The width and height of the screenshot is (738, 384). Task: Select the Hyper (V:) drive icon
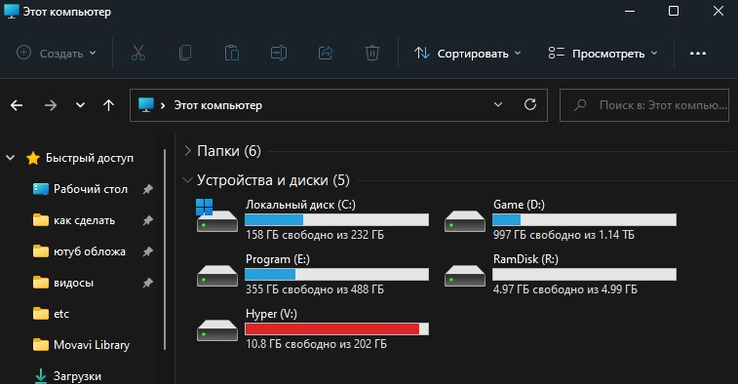point(216,330)
